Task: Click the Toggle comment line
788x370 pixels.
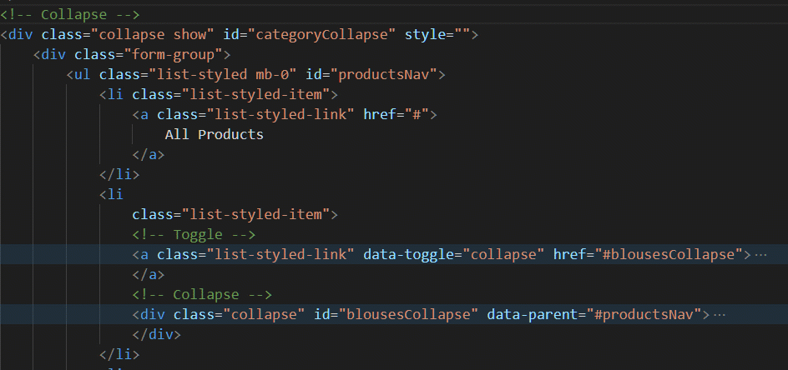Action: tap(194, 234)
